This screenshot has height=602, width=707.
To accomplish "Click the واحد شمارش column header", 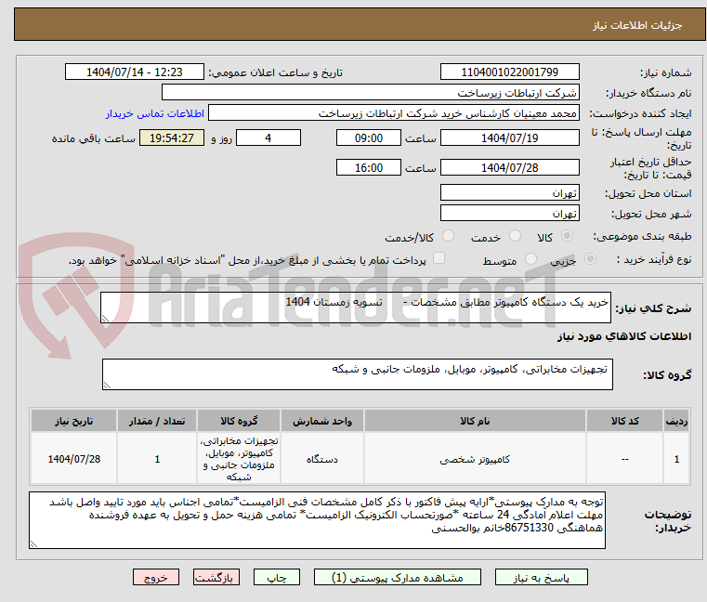I will coord(322,421).
